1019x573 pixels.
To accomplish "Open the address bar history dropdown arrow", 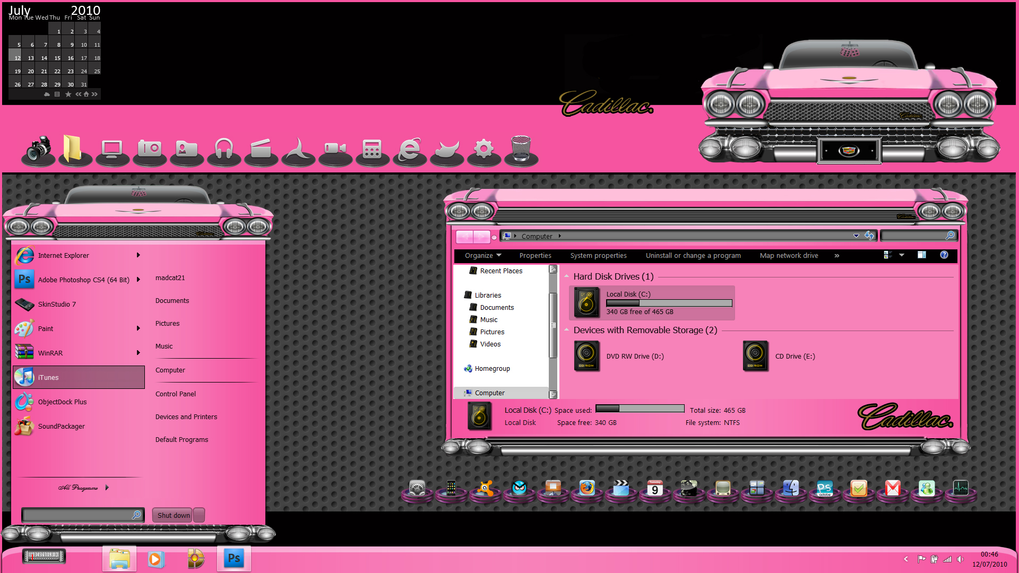I will click(856, 236).
